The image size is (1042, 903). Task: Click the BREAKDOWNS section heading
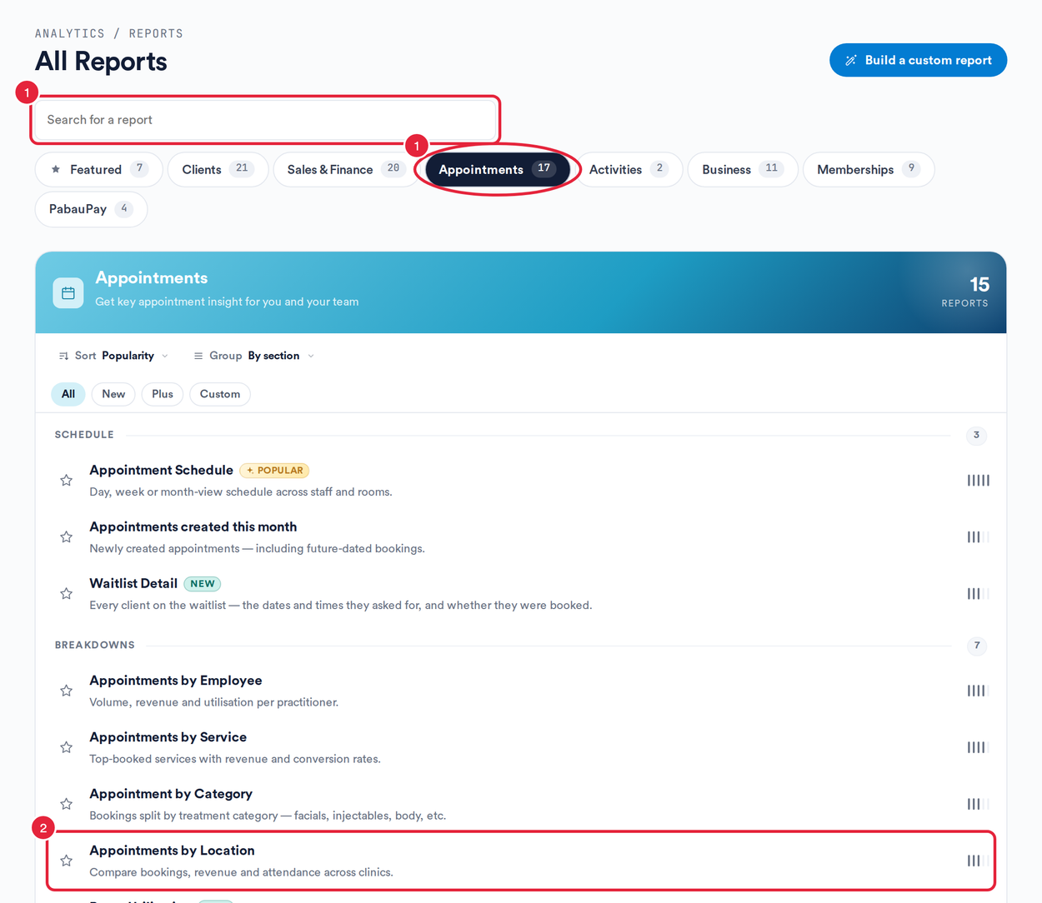[x=95, y=645]
